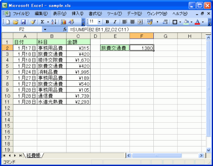Screen dimensions: 213x166
Task: Select cell E2 containing 旅費交通費
Action: (115, 48)
